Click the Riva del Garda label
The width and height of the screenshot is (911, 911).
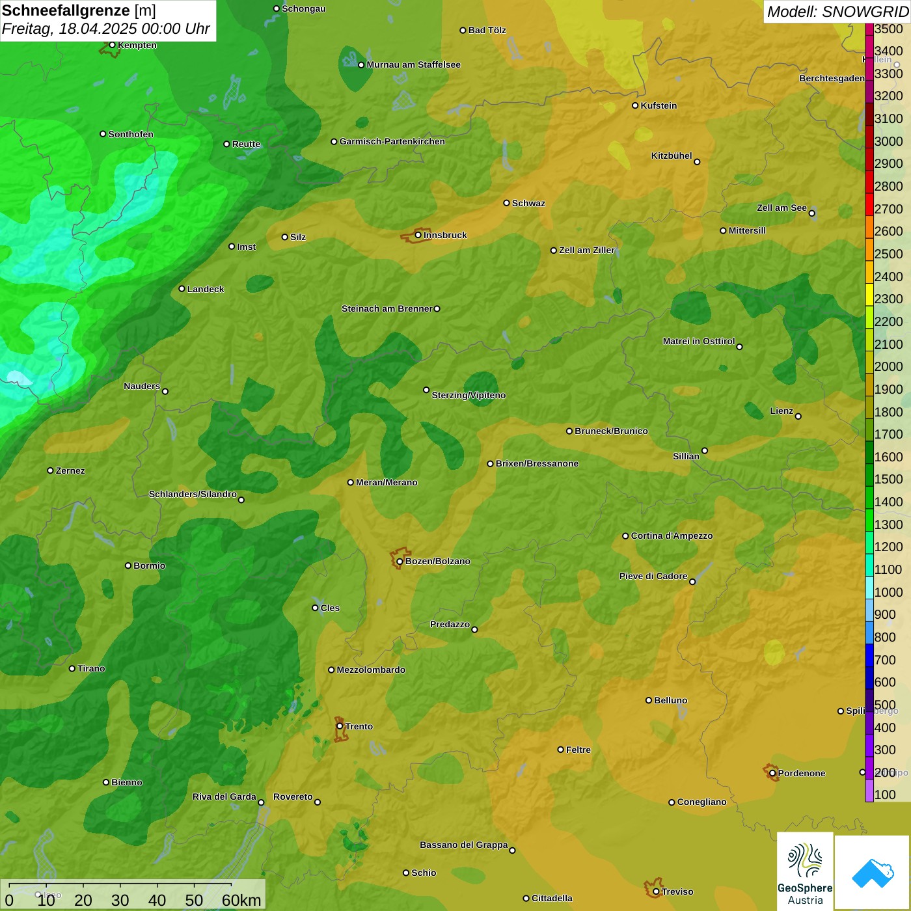pyautogui.click(x=224, y=796)
